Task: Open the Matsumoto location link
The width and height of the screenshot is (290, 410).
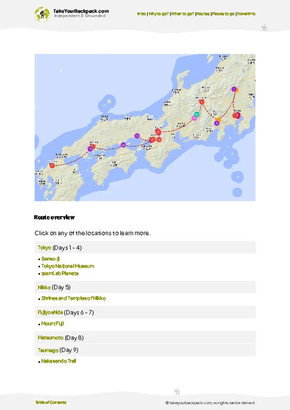Action: tap(51, 338)
